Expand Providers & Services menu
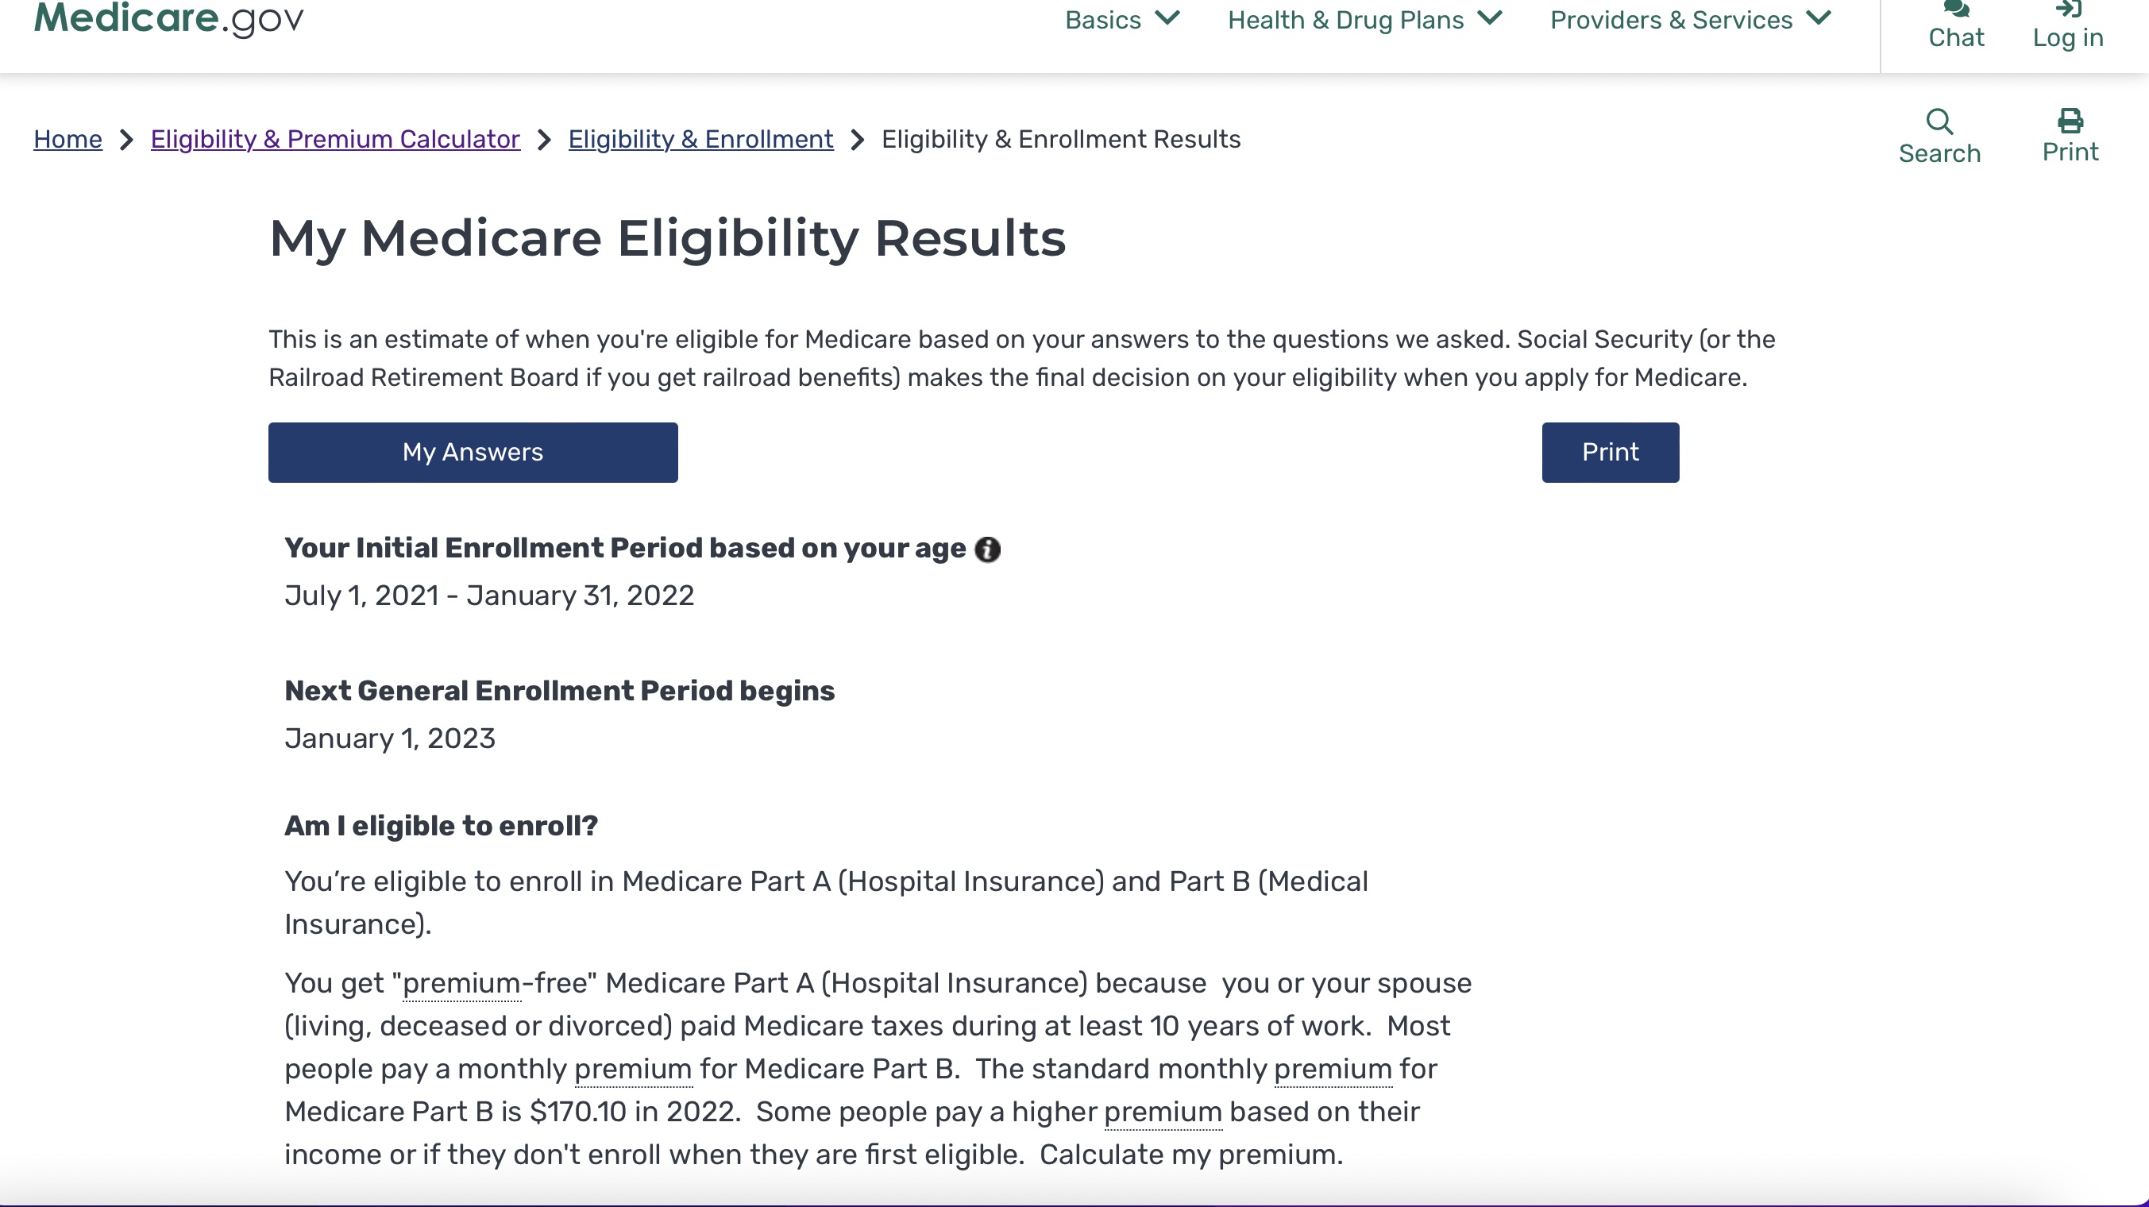Screen dimensions: 2149x1207 (1690, 20)
